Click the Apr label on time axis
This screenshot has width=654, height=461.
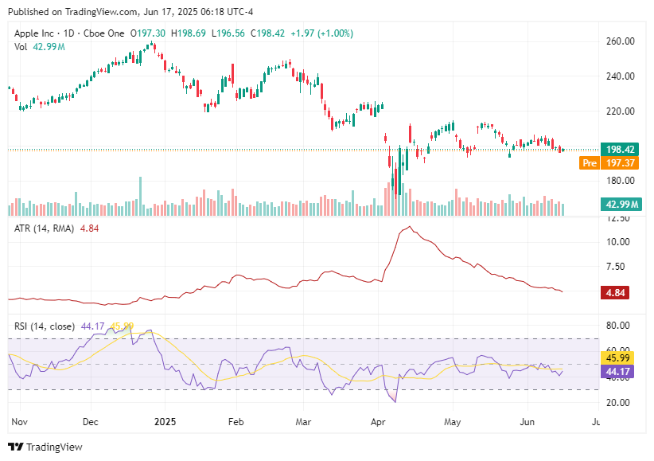coord(378,422)
